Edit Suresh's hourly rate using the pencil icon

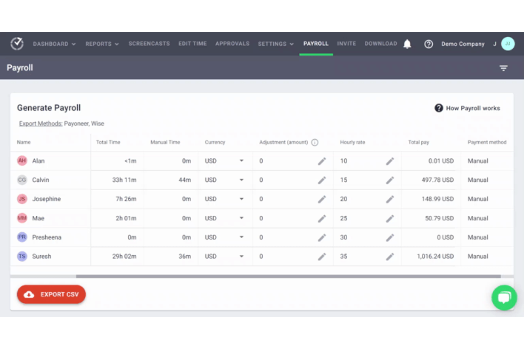390,256
